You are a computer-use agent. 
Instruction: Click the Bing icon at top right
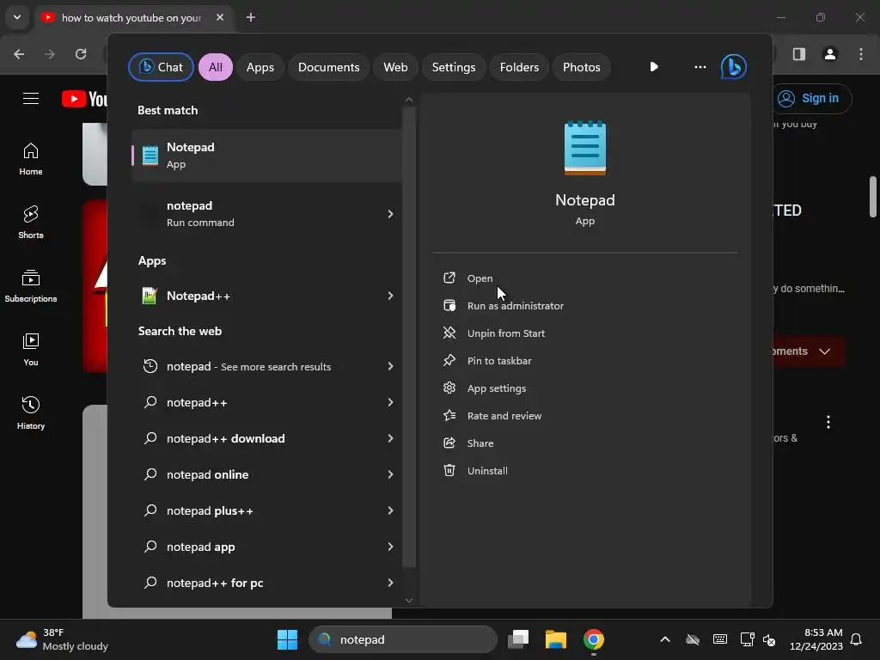(x=734, y=67)
